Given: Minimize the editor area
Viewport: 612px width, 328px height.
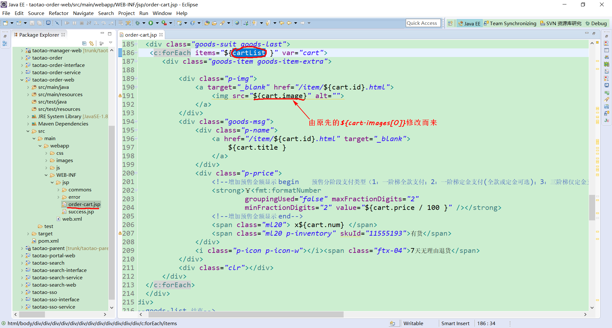Looking at the screenshot, I should click(586, 33).
